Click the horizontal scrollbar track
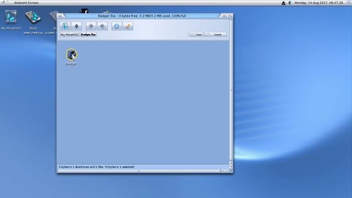 click(x=139, y=171)
